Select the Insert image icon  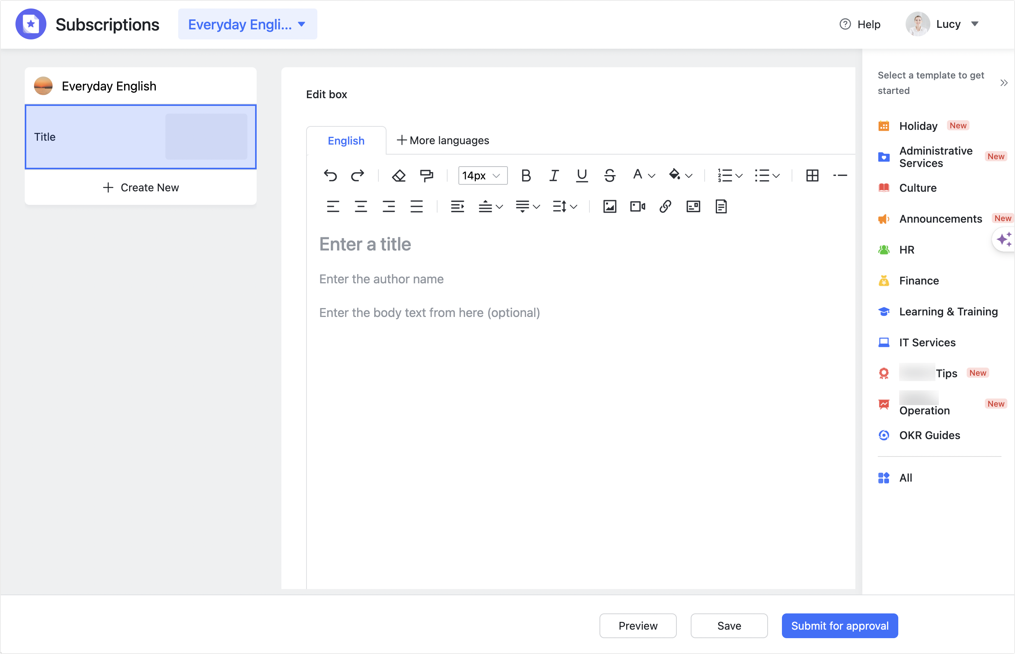609,207
